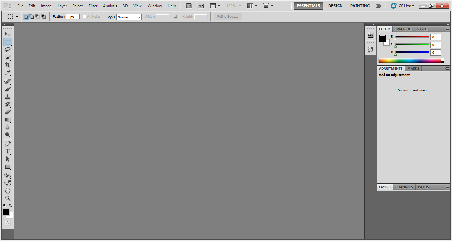Enable Add to selection mode

(x=31, y=17)
